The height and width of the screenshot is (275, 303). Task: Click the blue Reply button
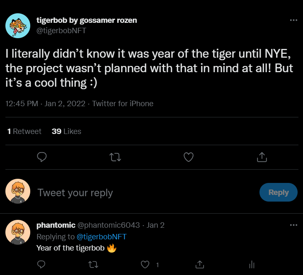(278, 192)
